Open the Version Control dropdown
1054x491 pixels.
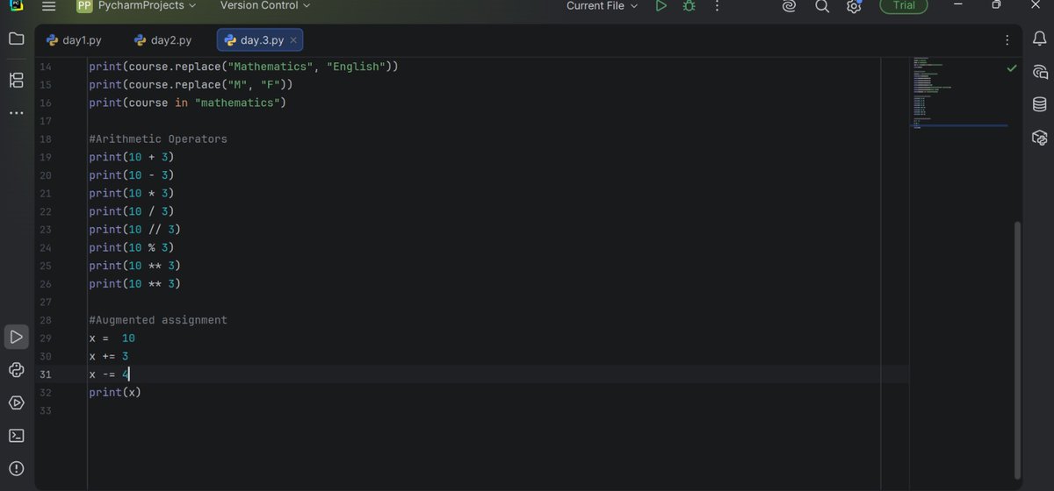265,6
